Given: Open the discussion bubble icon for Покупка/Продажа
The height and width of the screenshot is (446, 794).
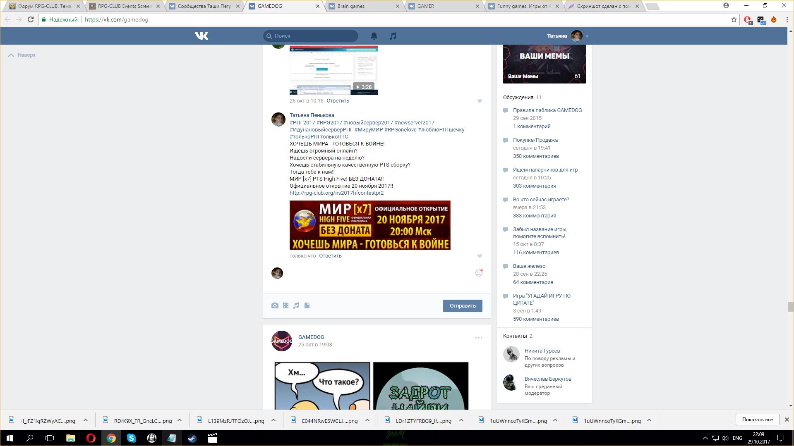Looking at the screenshot, I should coord(506,141).
